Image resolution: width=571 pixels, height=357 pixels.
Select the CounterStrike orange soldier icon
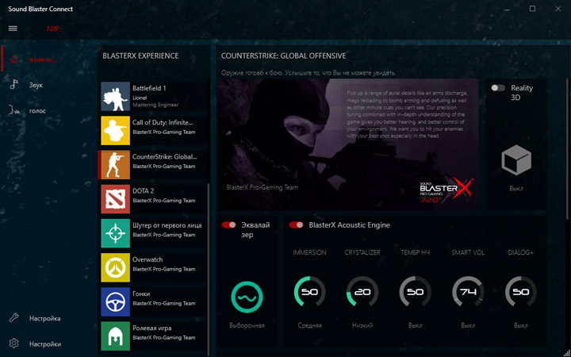[x=116, y=165]
